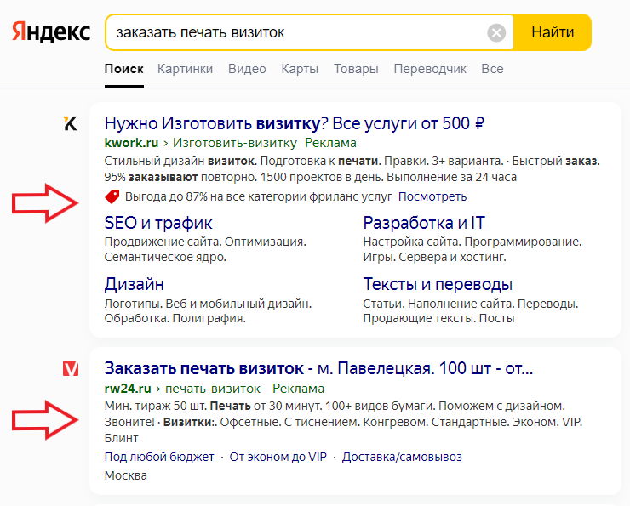Viewport: 630px width, 506px height.
Task: Open the 'Нужно Изготовить визитку' result title
Action: coord(294,123)
